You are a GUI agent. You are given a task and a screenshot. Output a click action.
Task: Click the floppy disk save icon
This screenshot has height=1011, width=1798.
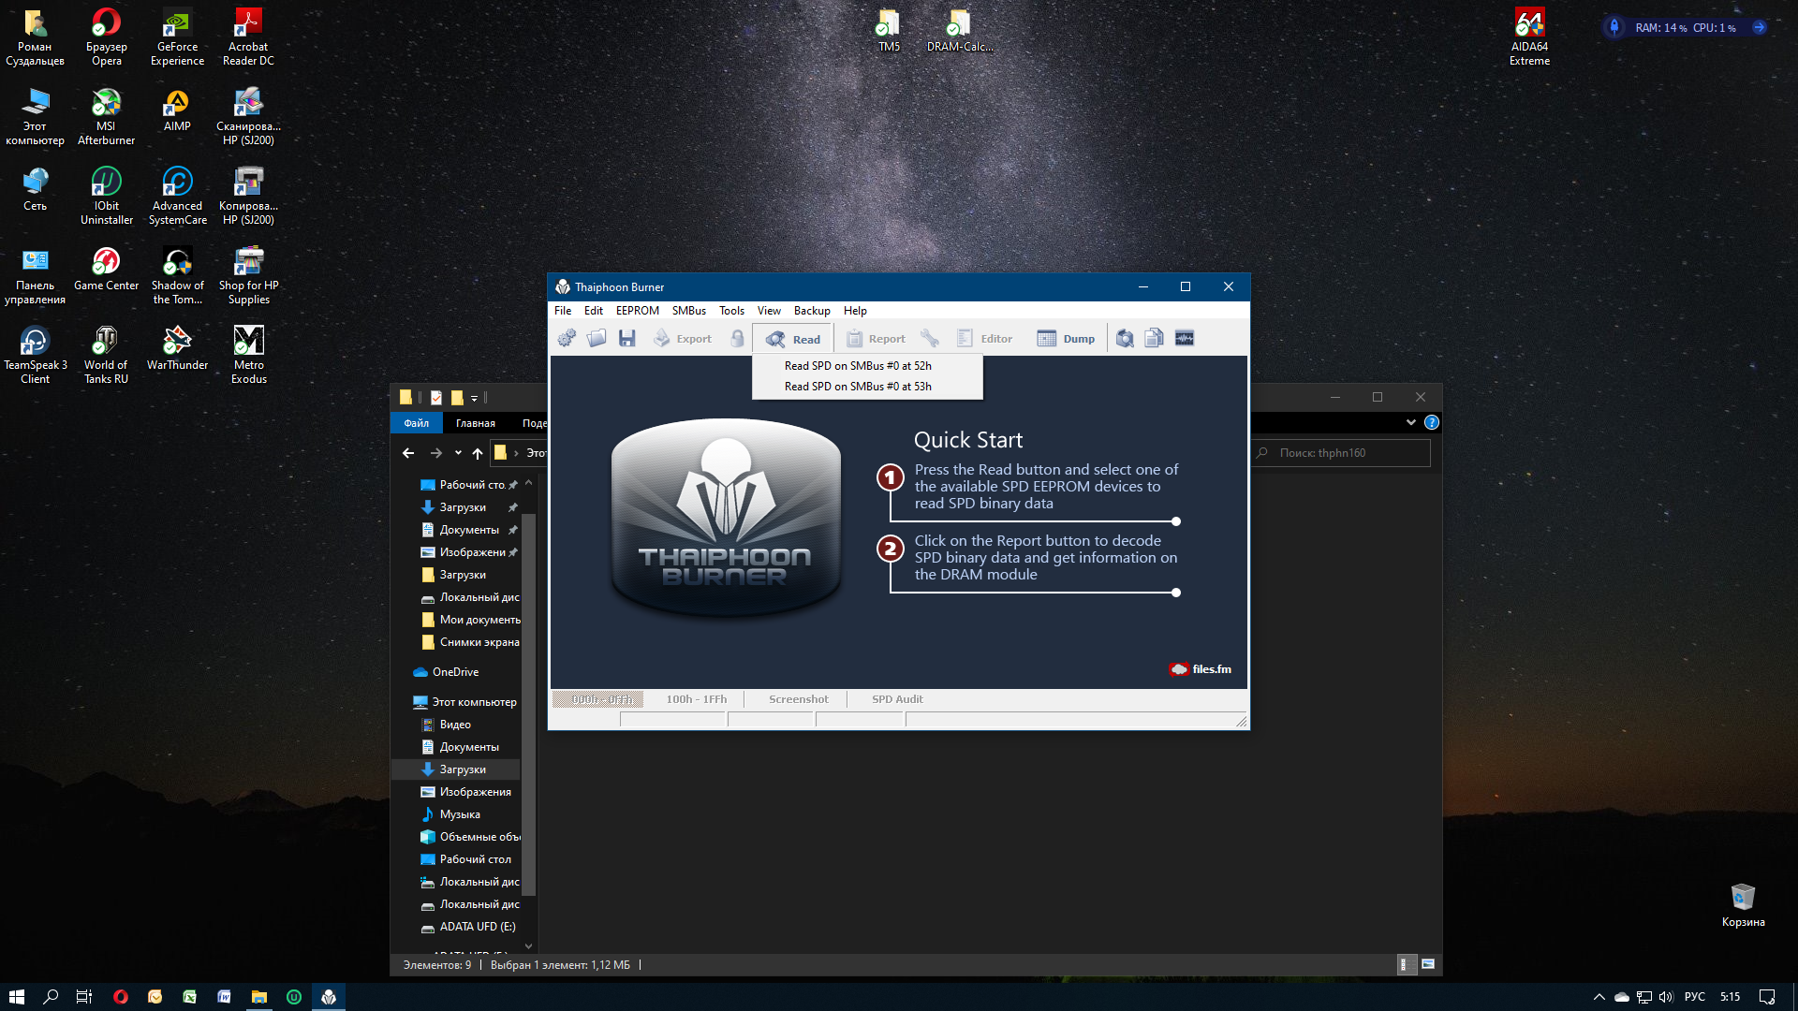627,339
